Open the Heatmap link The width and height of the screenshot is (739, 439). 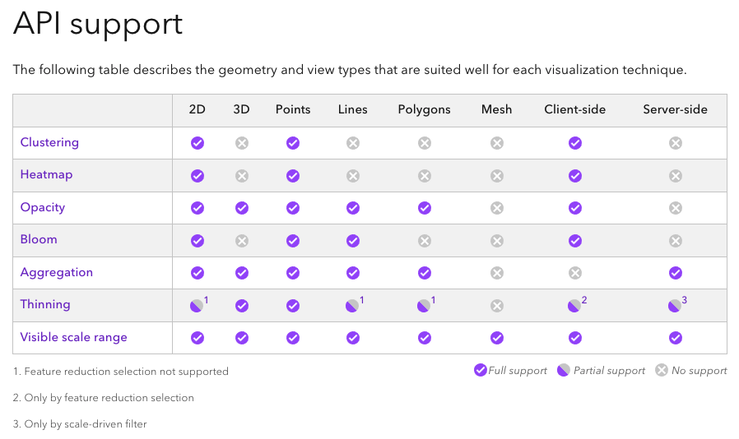(x=46, y=175)
